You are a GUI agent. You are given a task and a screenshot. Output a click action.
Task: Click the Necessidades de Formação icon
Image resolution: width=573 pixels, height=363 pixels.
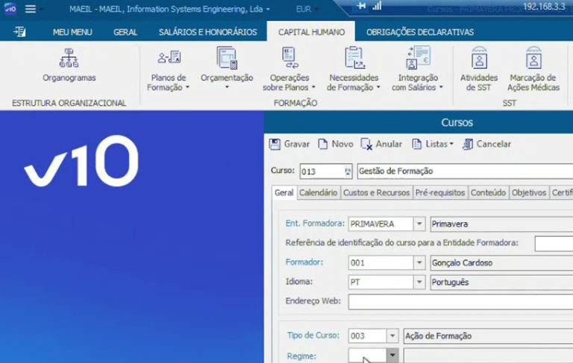tap(354, 57)
